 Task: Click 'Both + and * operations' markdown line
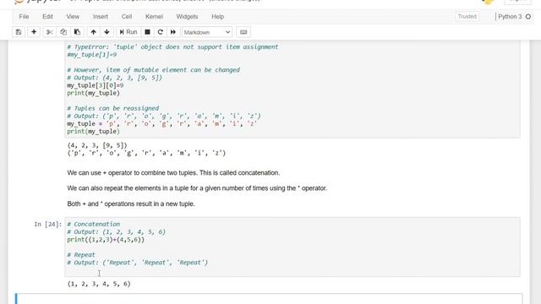point(131,204)
